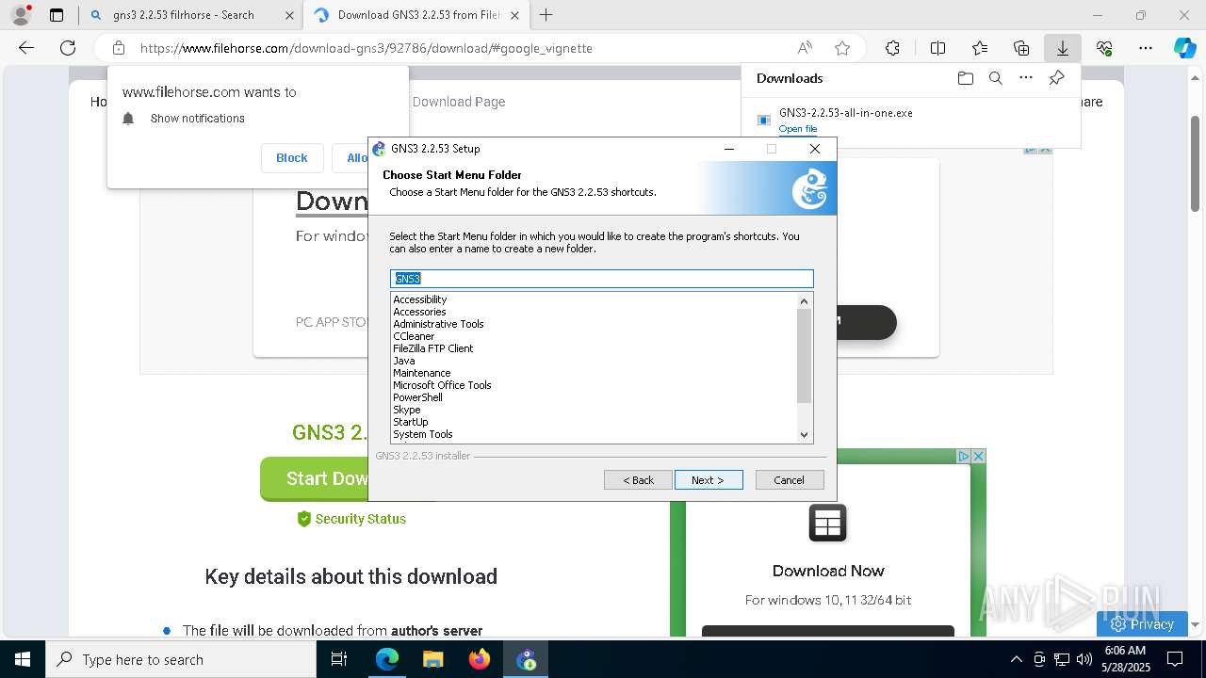Open the browser profile avatar
The image size is (1206, 678).
click(20, 15)
